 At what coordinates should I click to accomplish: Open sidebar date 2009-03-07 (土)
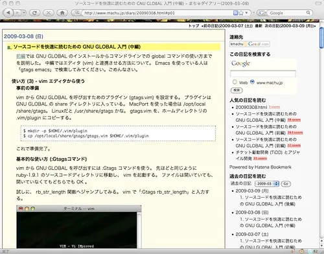(x=252, y=235)
